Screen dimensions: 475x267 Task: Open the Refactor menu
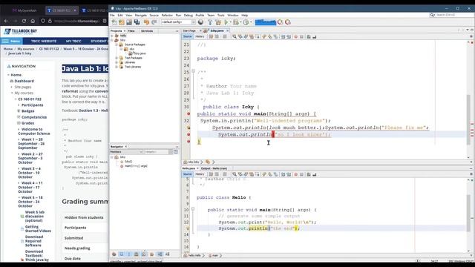click(167, 15)
